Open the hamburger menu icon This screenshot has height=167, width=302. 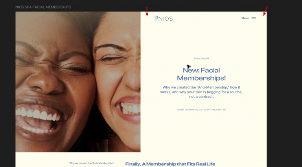point(254,18)
